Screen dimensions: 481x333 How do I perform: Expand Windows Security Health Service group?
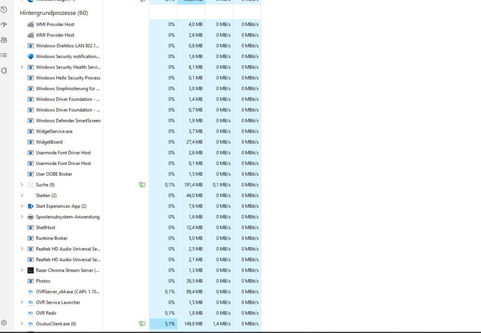[22, 67]
